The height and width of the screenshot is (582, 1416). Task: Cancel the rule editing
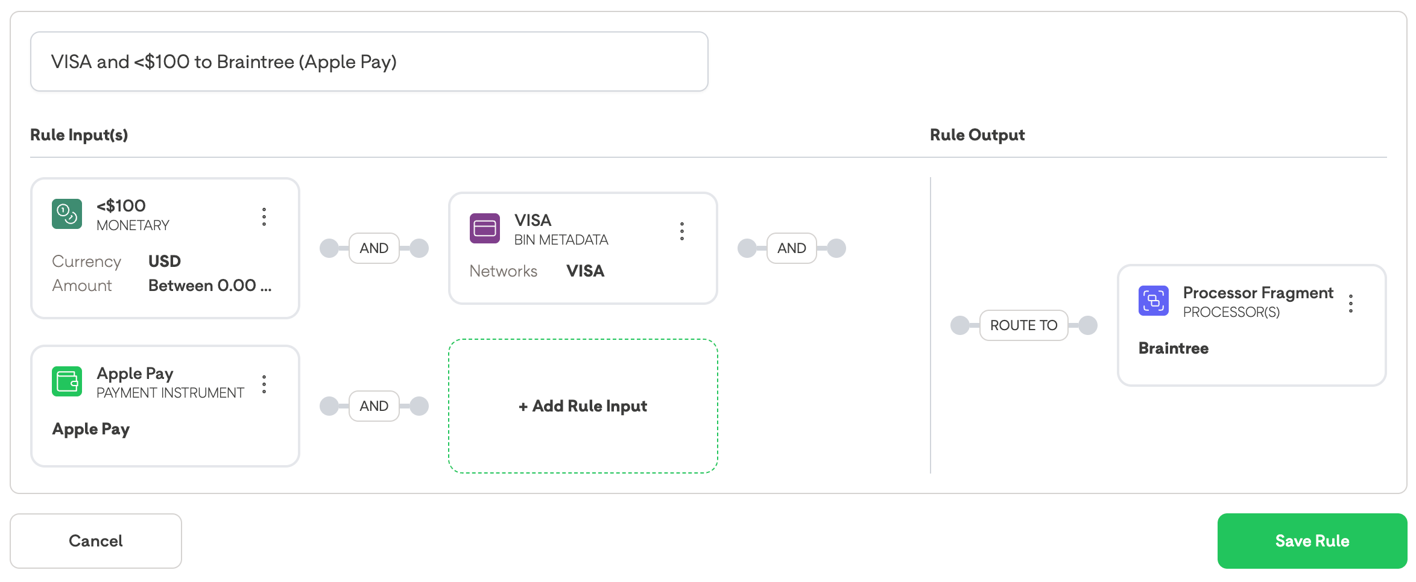coord(96,541)
